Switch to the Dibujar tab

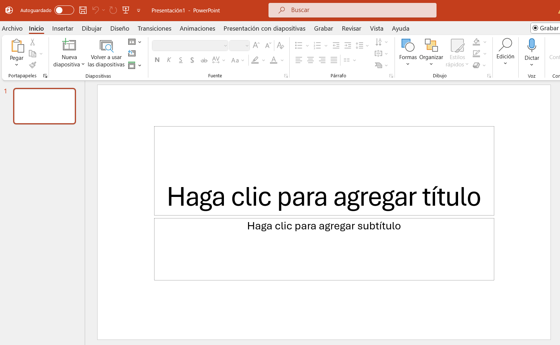click(x=92, y=28)
